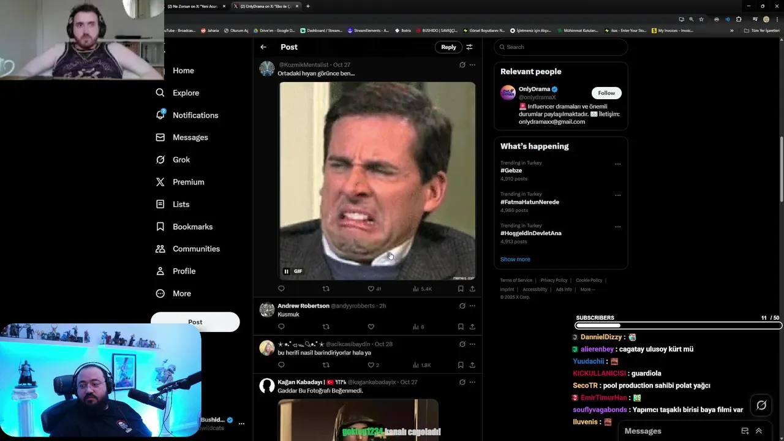The image size is (784, 441).
Task: Open more options on Andrew Robertson's reply
Action: (472, 306)
